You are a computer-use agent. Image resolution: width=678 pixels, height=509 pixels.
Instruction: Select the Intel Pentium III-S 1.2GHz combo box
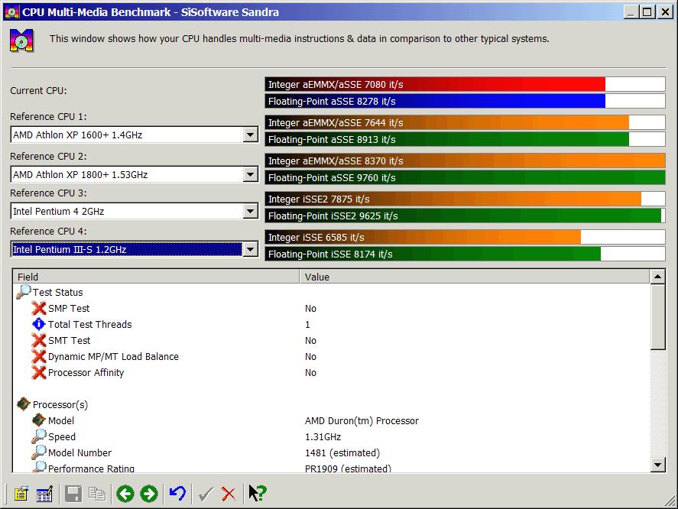[134, 249]
